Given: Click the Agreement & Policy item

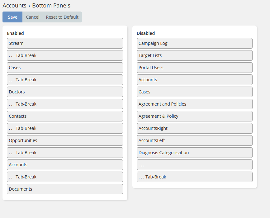Looking at the screenshot, I should coord(194,116).
